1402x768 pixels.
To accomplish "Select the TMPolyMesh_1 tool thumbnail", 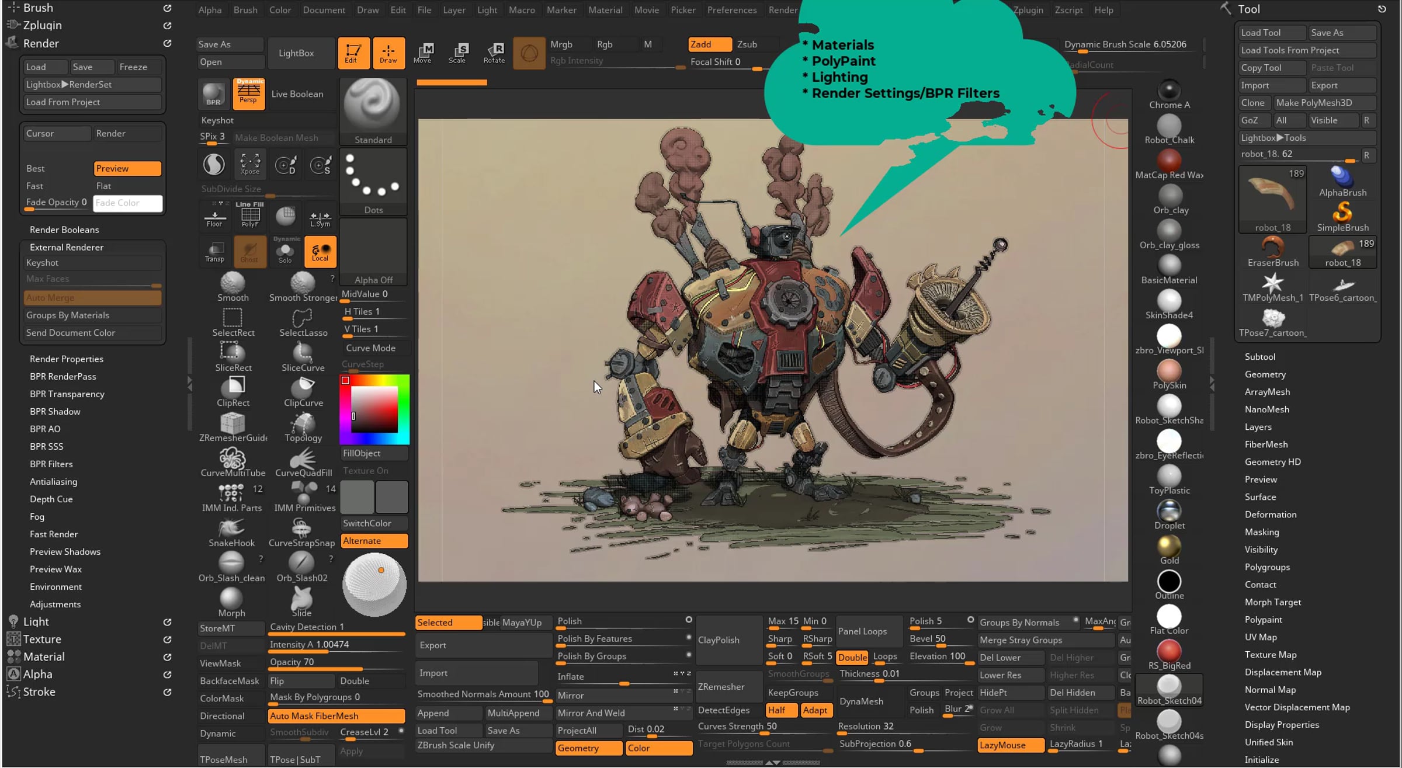I will (x=1273, y=287).
